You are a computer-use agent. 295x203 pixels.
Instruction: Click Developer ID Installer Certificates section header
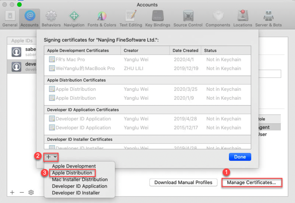[147, 139]
